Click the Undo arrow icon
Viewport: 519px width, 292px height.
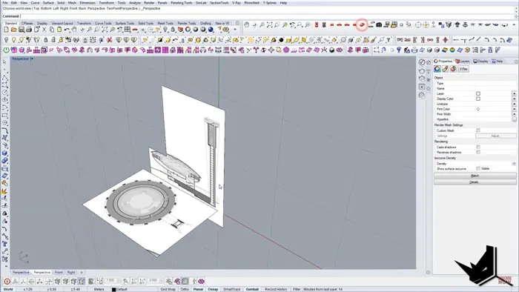click(x=67, y=30)
